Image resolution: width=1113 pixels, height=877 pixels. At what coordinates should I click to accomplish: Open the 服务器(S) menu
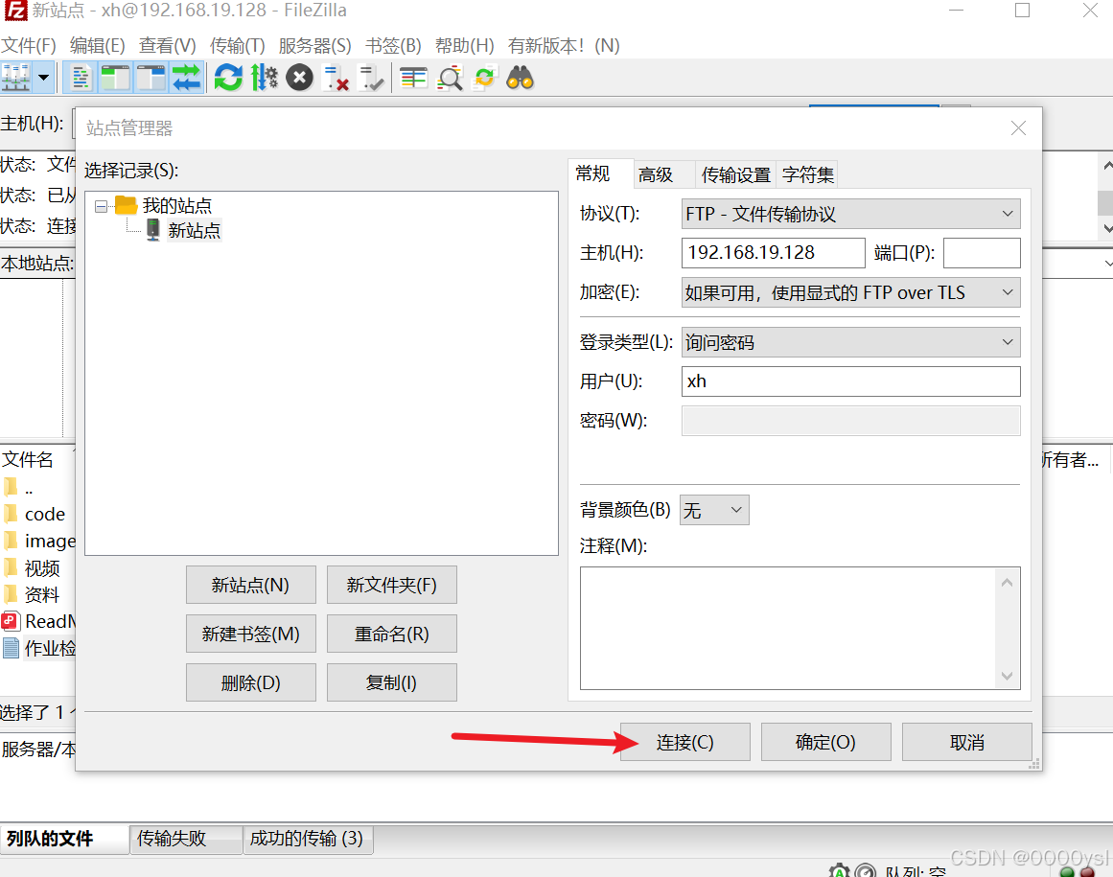coord(314,45)
